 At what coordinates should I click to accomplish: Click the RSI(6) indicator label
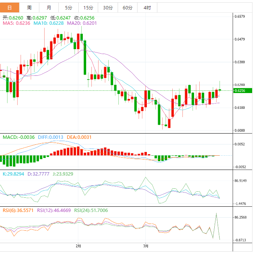coord(18,210)
